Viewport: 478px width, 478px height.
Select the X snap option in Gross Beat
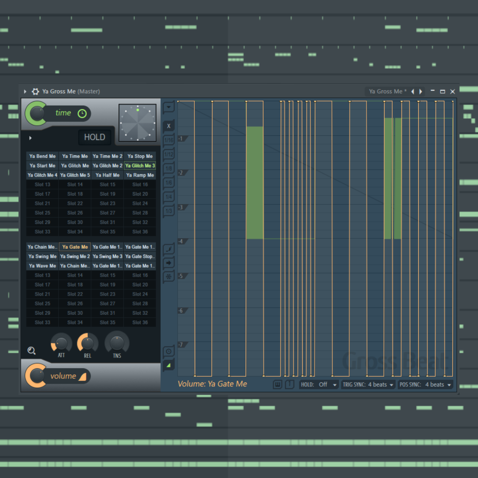coord(168,126)
